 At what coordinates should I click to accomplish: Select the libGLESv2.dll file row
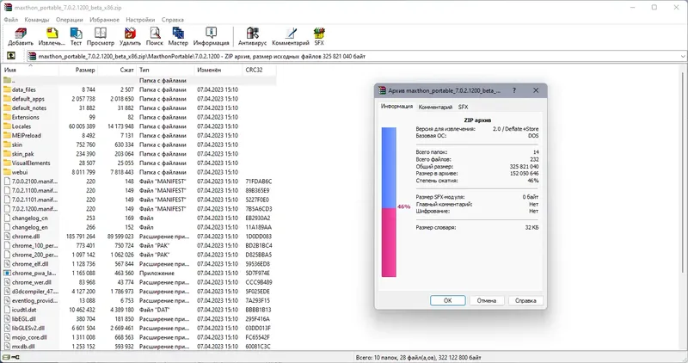point(138,328)
